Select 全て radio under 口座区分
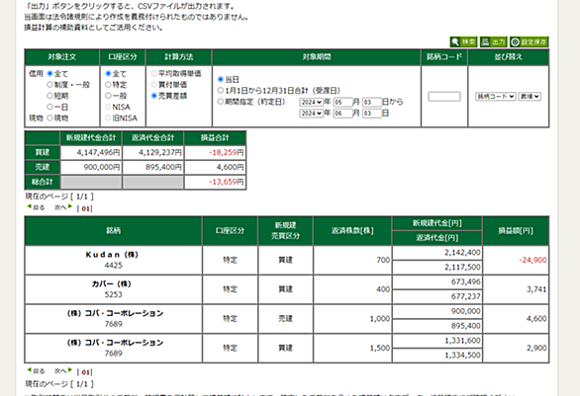 click(x=108, y=74)
